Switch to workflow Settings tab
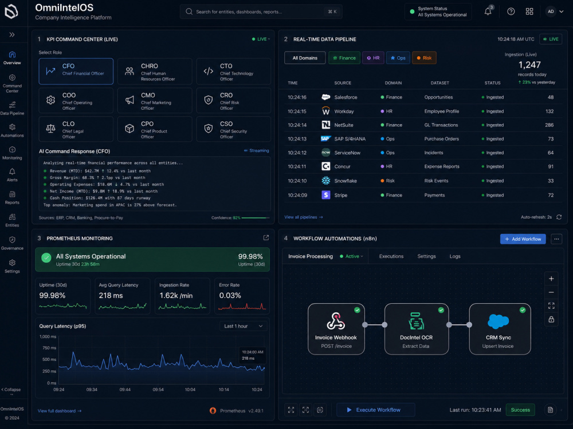The image size is (573, 429). point(426,256)
